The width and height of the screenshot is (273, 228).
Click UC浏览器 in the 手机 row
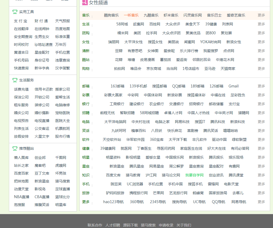[x=135, y=184]
